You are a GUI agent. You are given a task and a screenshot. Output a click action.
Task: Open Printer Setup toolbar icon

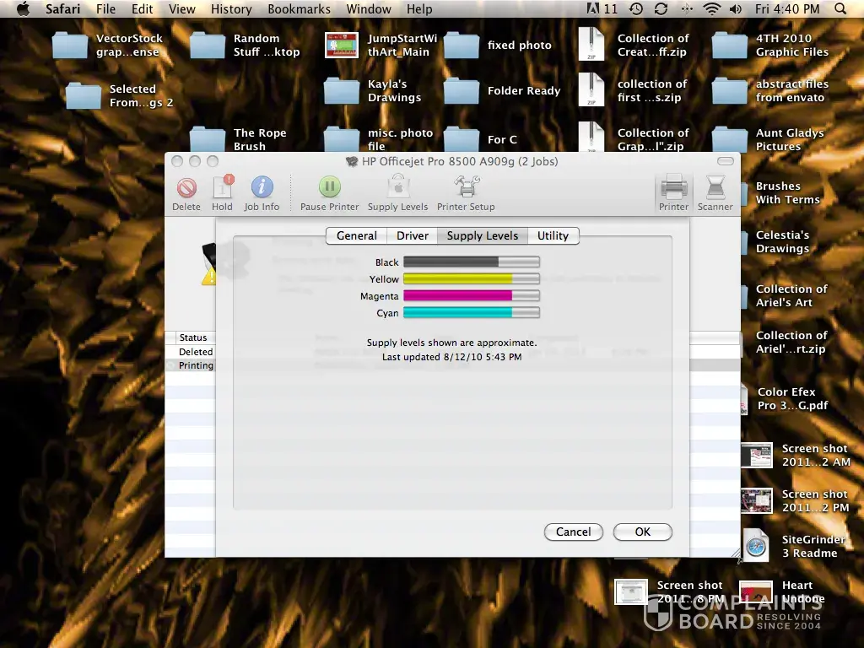466,187
